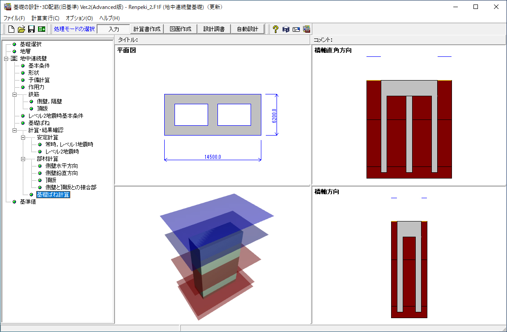Select 側壁鉛直方向 tree item
Viewport: 507px width, 332px height.
point(61,173)
